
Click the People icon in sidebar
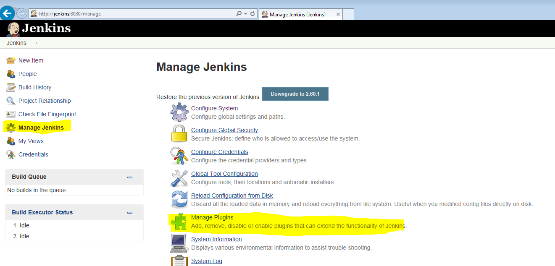(x=11, y=74)
